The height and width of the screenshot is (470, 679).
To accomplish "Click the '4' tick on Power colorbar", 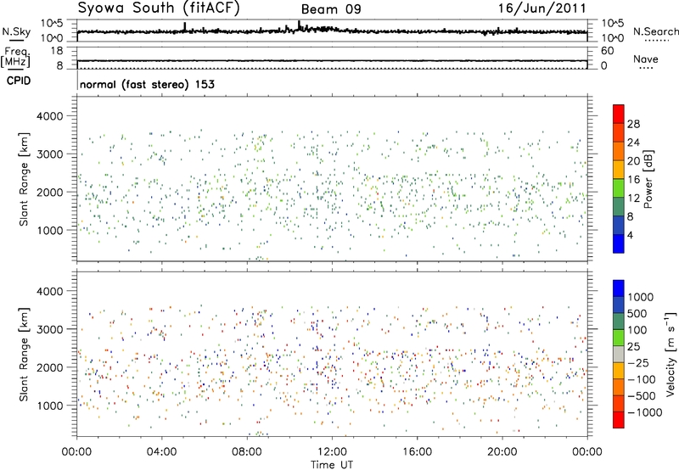I will click(630, 235).
